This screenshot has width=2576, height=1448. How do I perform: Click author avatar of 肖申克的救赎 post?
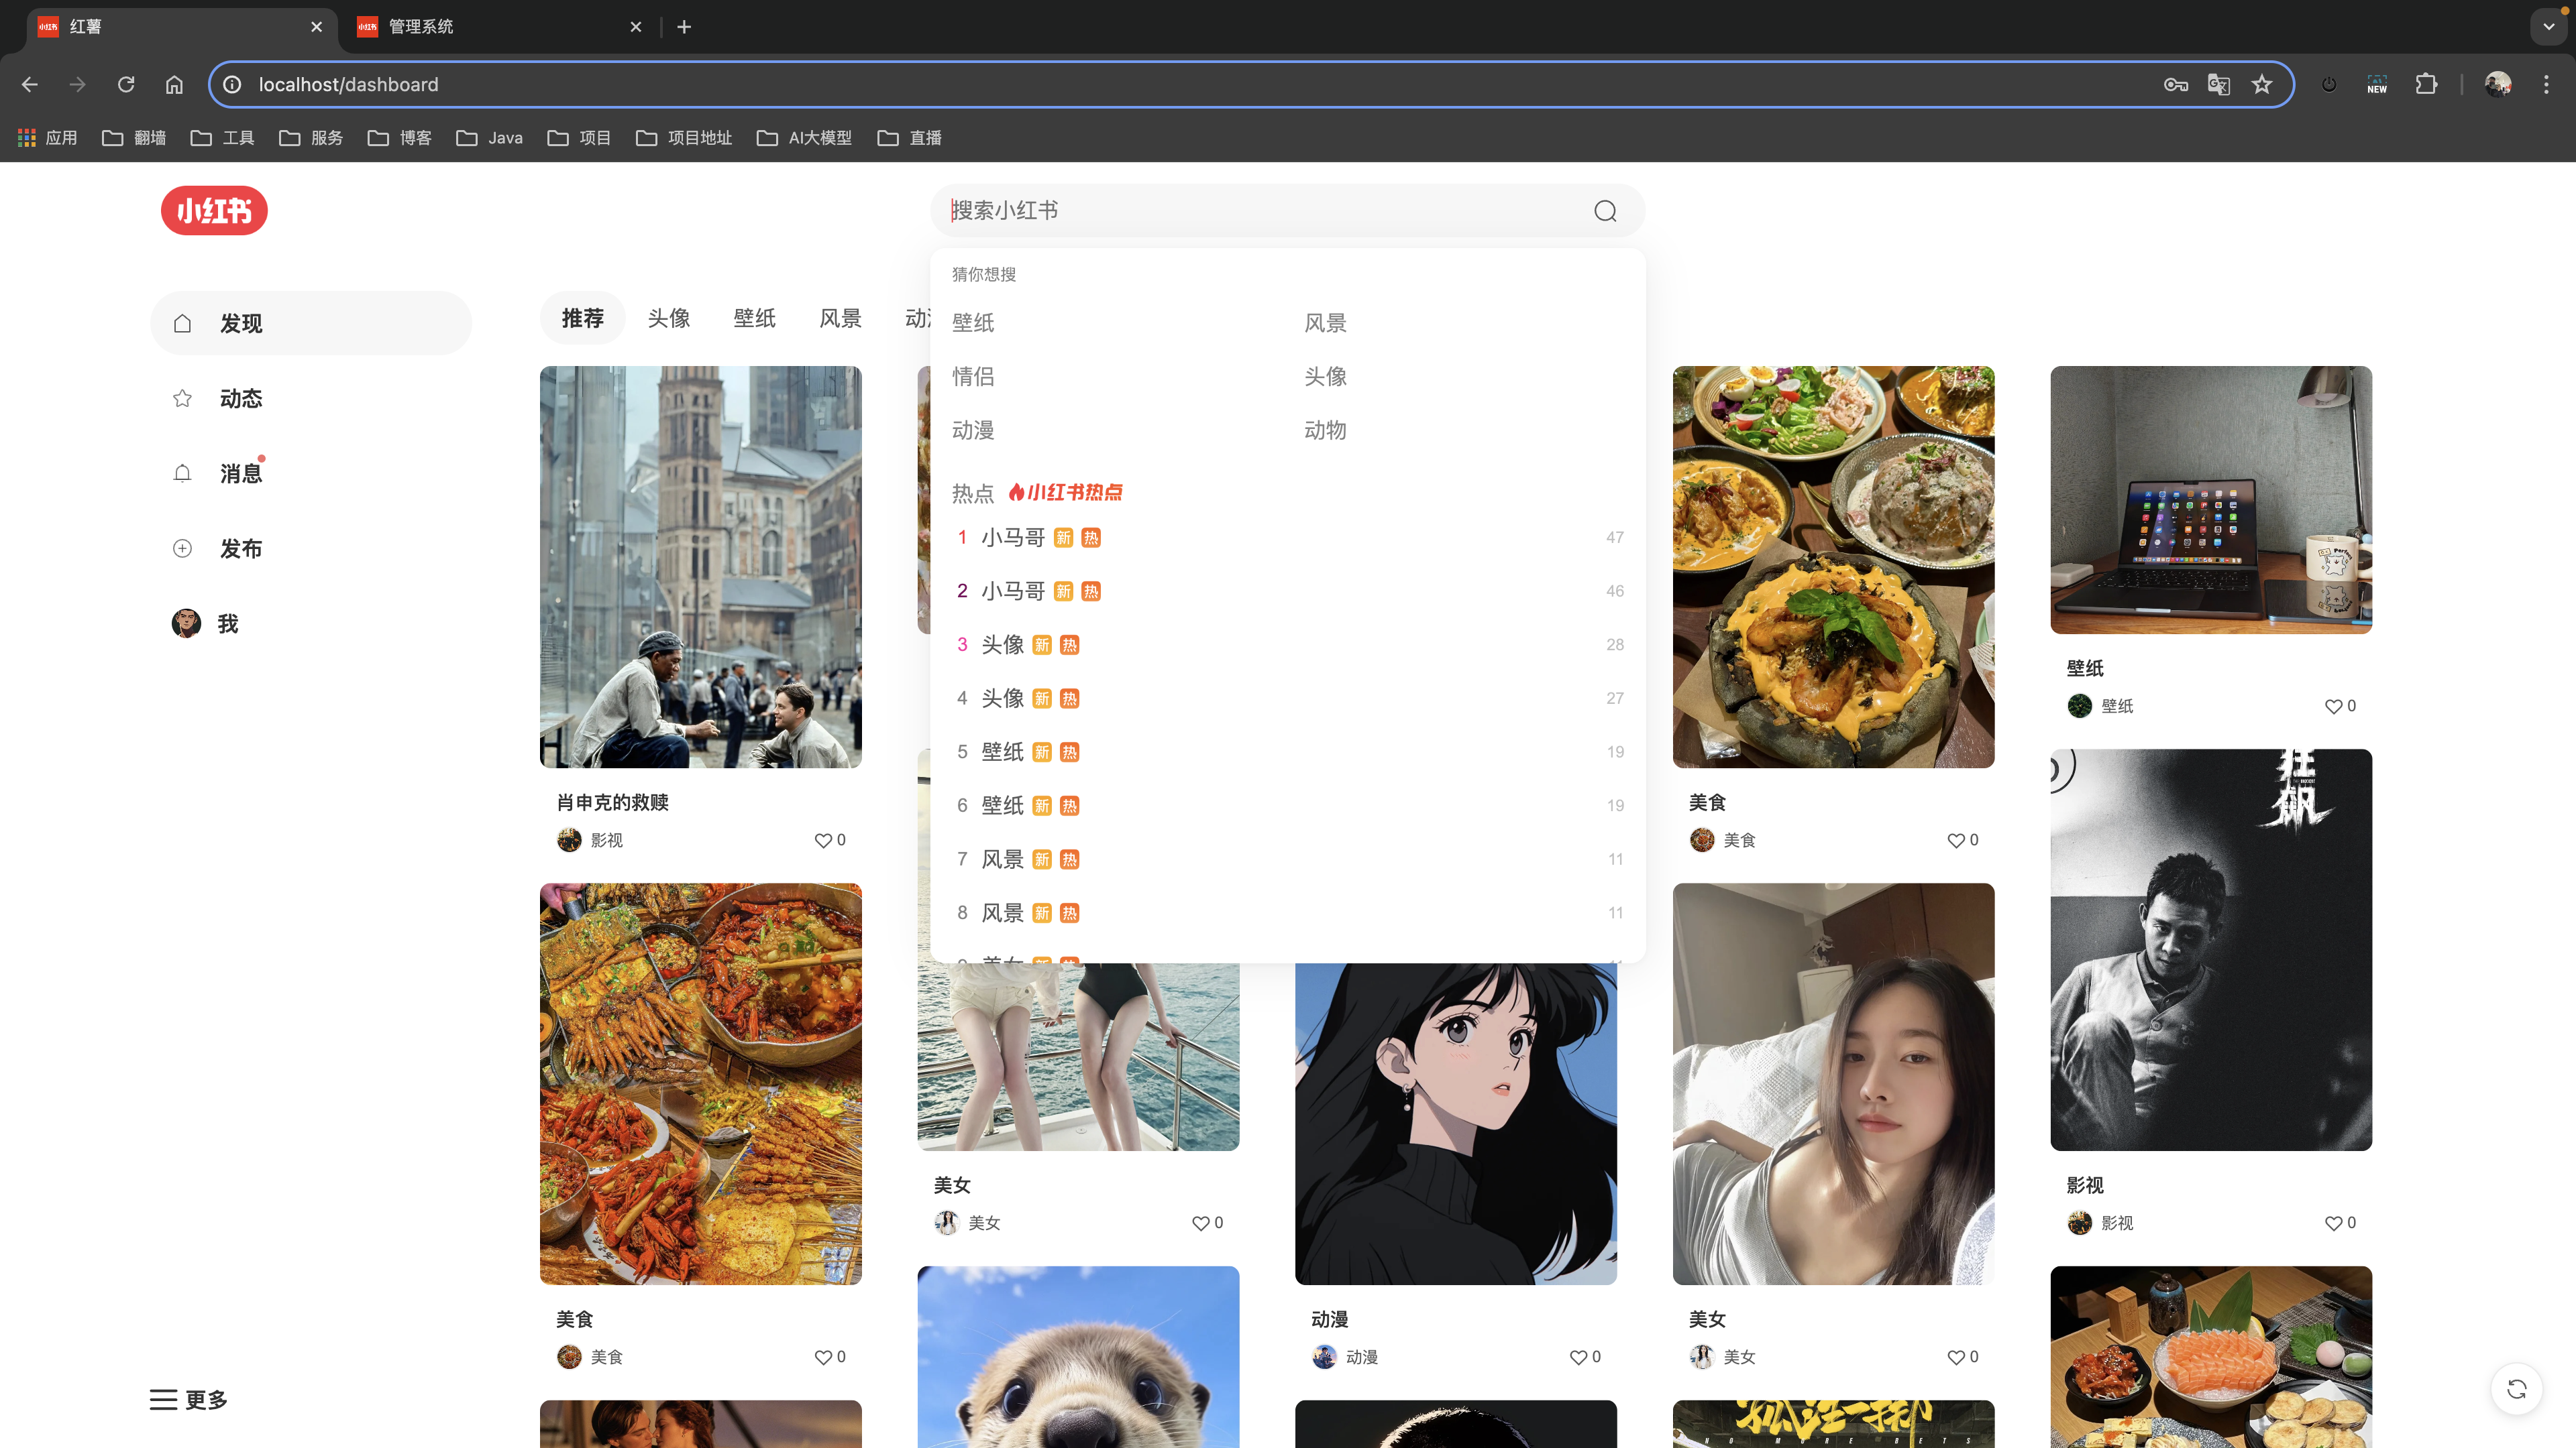click(x=569, y=841)
